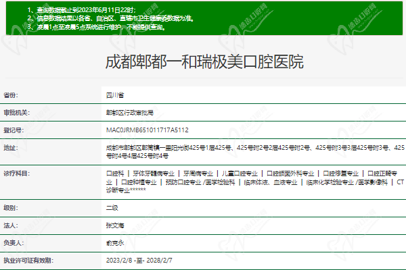Click the 省份 label
Image resolution: width=406 pixels, height=270 pixels.
[11, 95]
